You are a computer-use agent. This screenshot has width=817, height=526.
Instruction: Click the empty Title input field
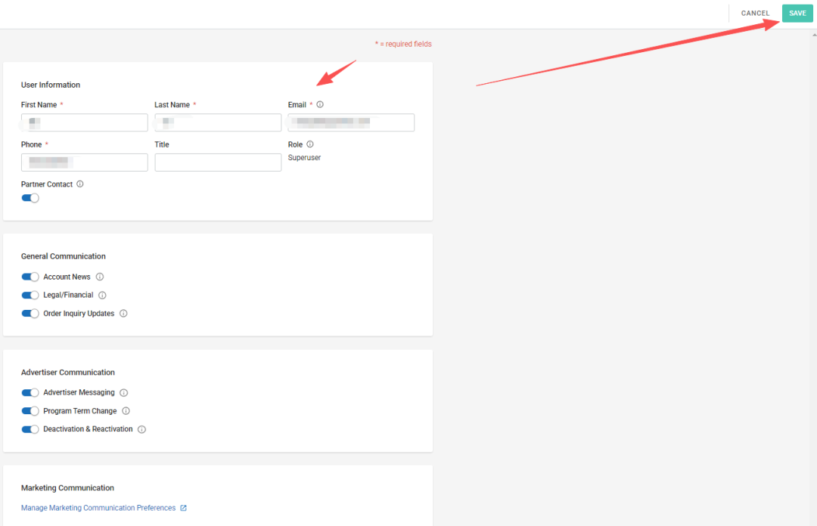218,162
